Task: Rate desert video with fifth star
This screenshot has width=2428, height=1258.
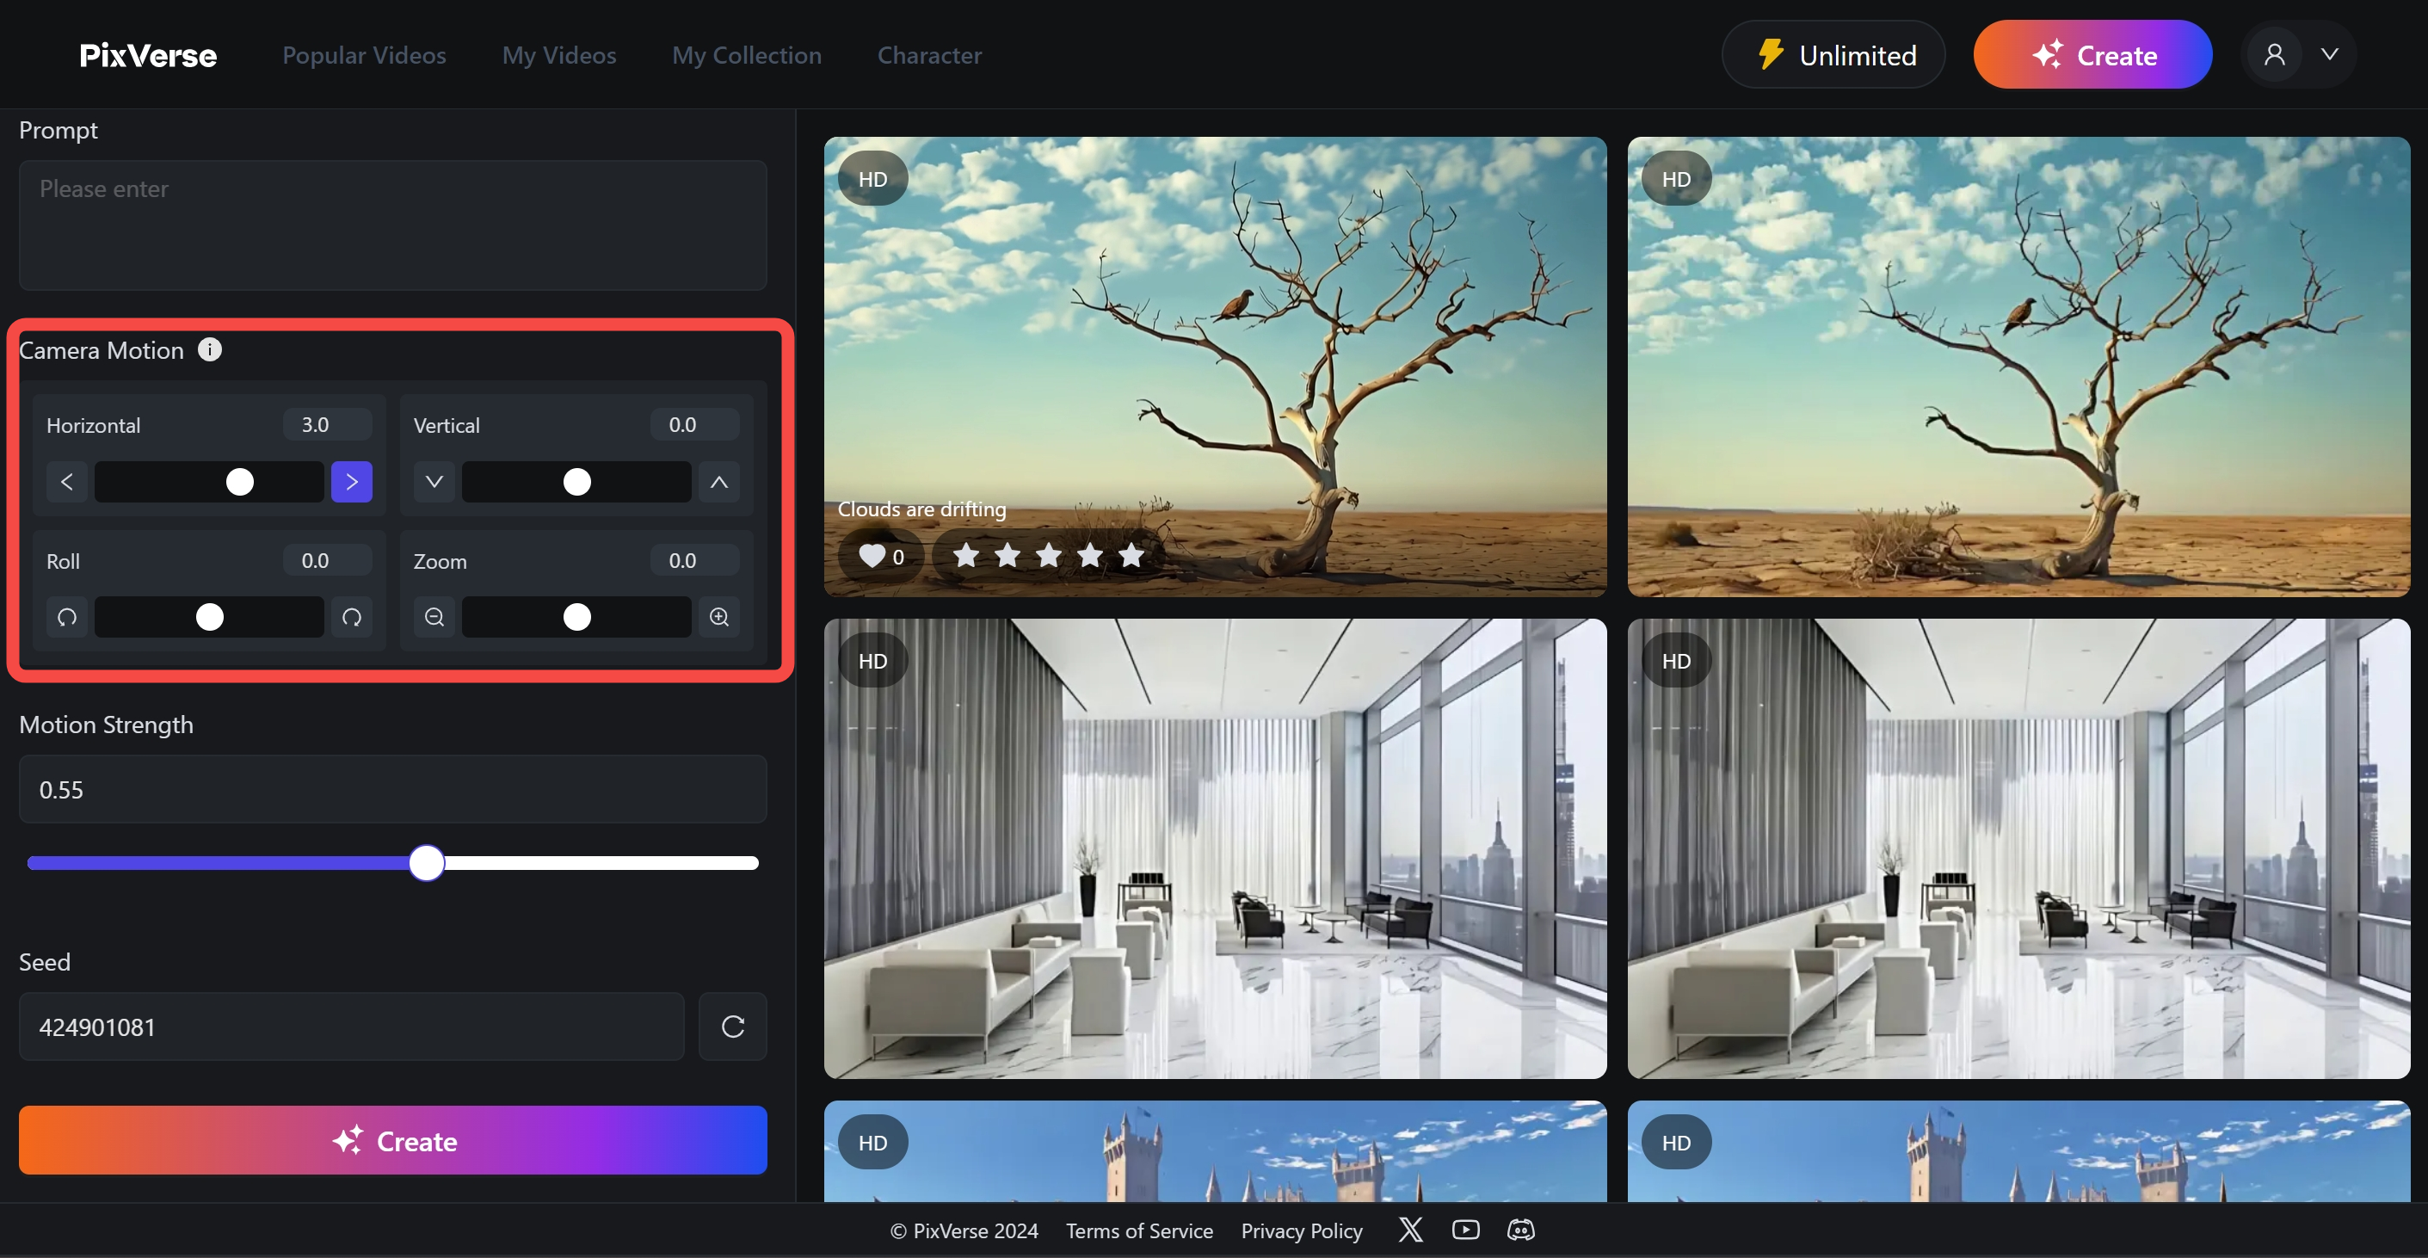Action: tap(1131, 556)
